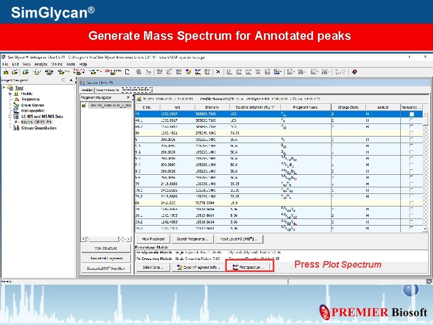Tick Manual Selection checkbox in row 70.2
Screen dimensions: 433x325
pos(412,197)
